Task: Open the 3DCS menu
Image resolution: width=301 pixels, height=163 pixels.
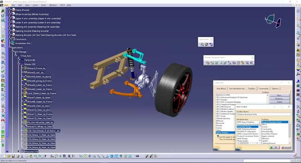Action: (62, 5)
